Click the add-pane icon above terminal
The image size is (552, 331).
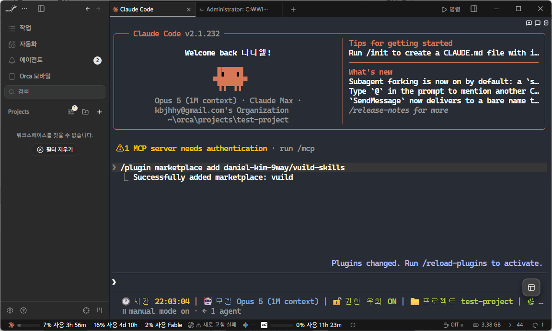(529, 23)
